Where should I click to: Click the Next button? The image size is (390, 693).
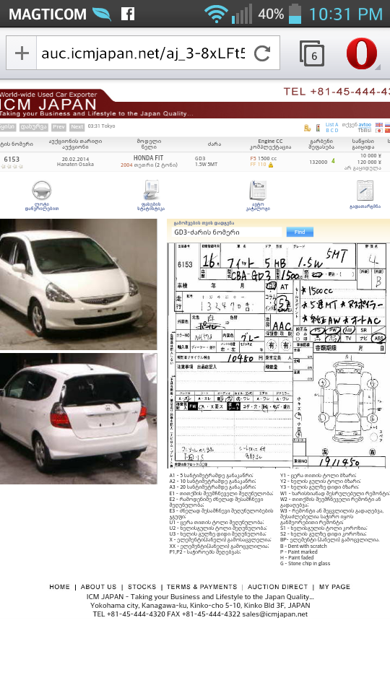click(x=77, y=127)
